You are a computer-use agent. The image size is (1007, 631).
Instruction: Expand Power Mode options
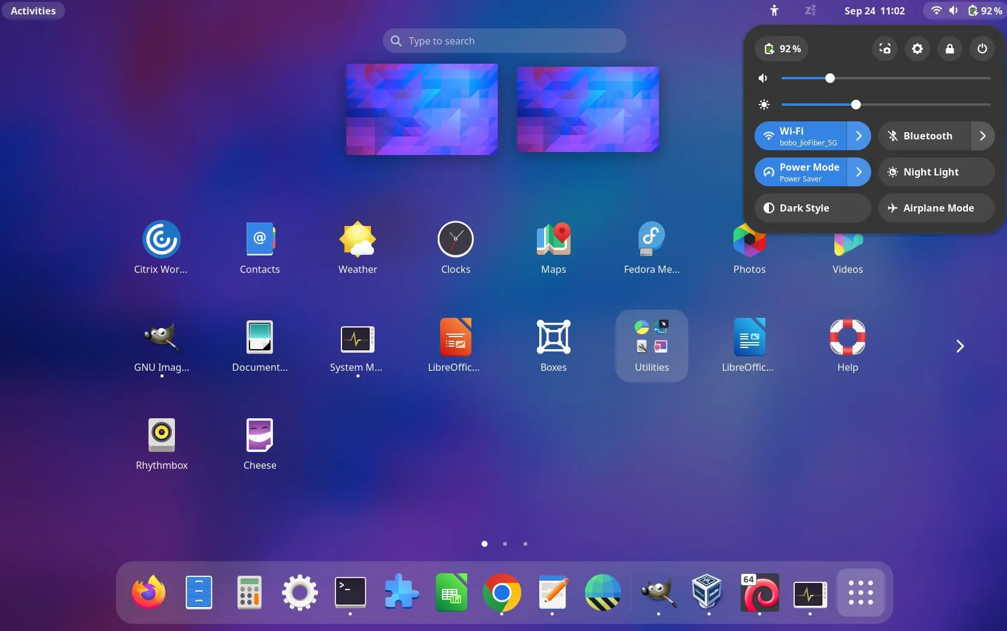(859, 172)
